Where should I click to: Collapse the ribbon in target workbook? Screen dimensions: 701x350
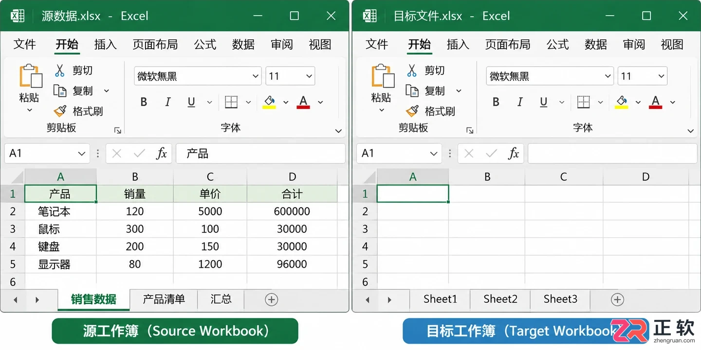690,131
